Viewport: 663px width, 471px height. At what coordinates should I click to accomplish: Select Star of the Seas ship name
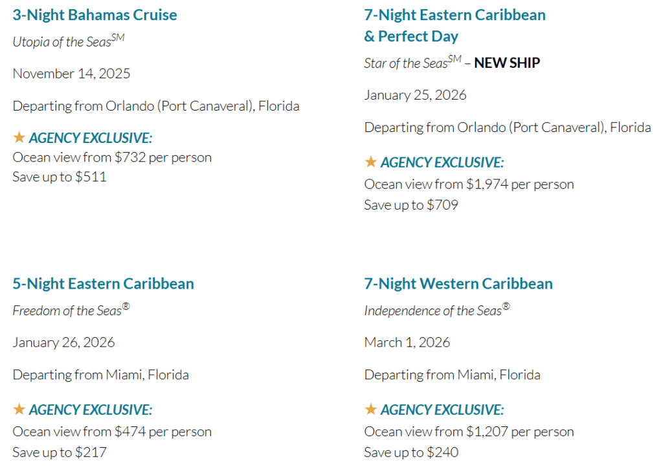(x=412, y=63)
